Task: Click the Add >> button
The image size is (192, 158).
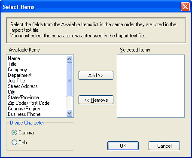Action: pos(96,76)
